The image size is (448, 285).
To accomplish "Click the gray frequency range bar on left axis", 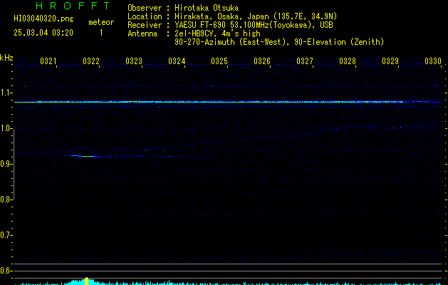I will click(14, 165).
